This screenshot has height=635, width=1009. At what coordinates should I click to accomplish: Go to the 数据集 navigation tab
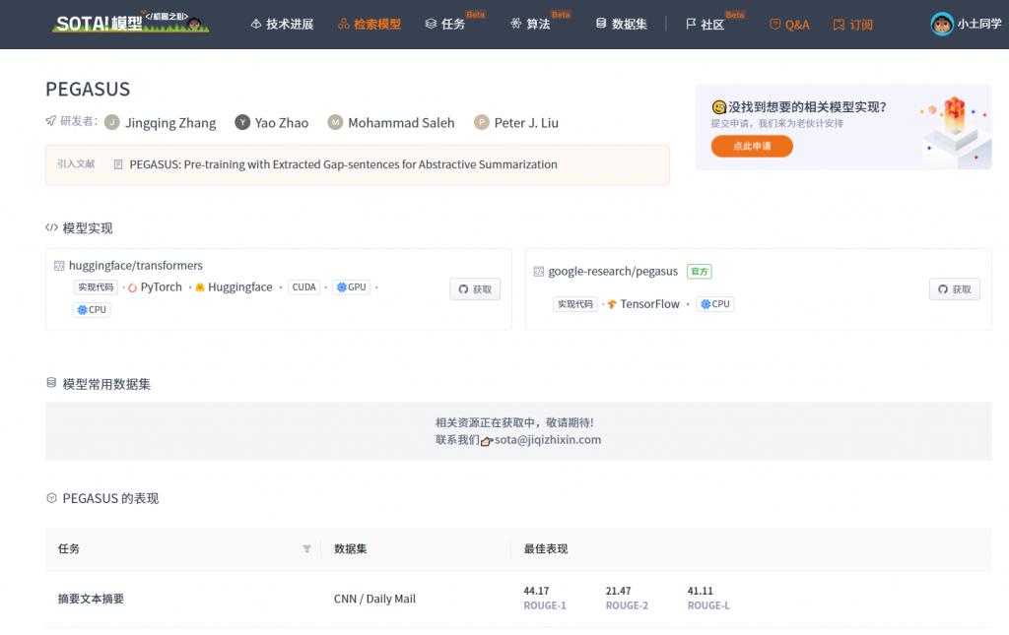pyautogui.click(x=621, y=25)
